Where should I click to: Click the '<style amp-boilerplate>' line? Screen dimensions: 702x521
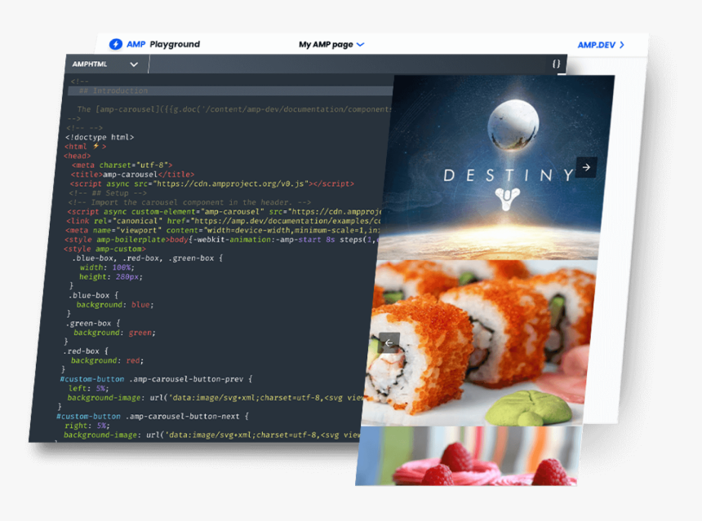tap(221, 241)
